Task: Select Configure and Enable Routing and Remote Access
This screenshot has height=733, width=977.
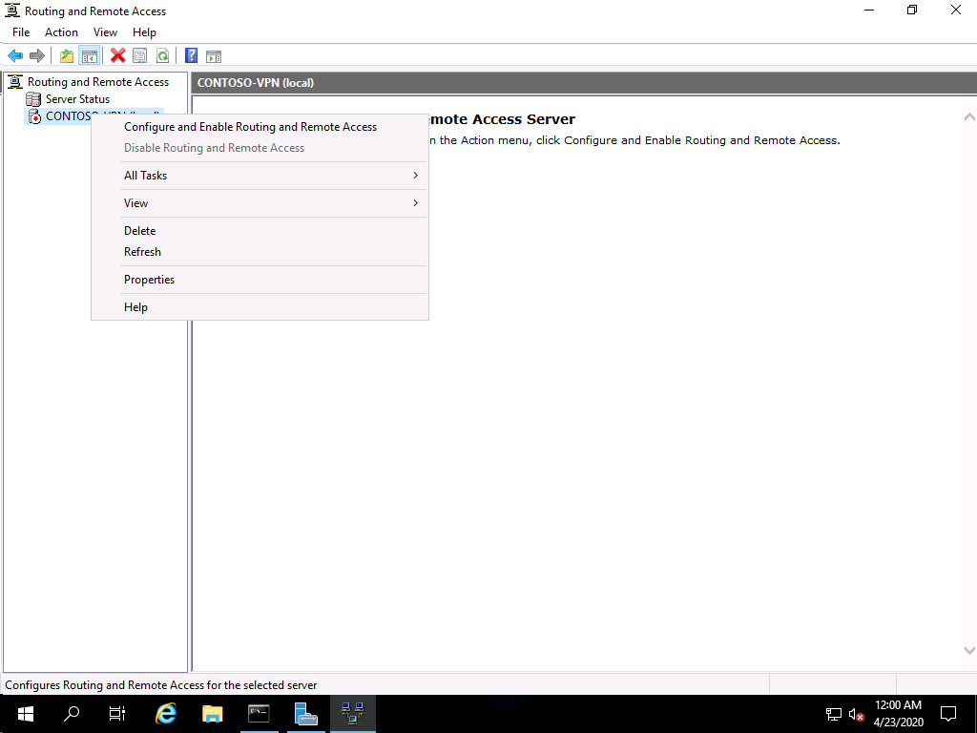Action: (250, 127)
